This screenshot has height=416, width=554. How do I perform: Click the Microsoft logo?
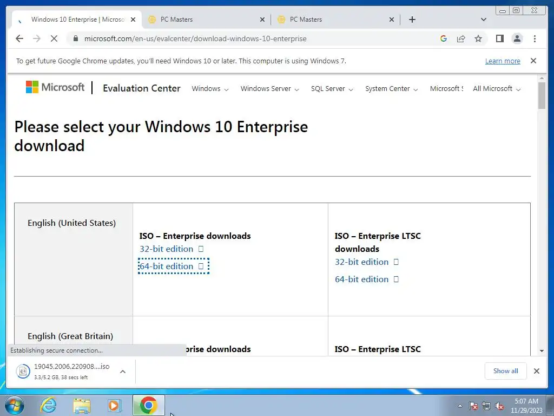pyautogui.click(x=55, y=87)
